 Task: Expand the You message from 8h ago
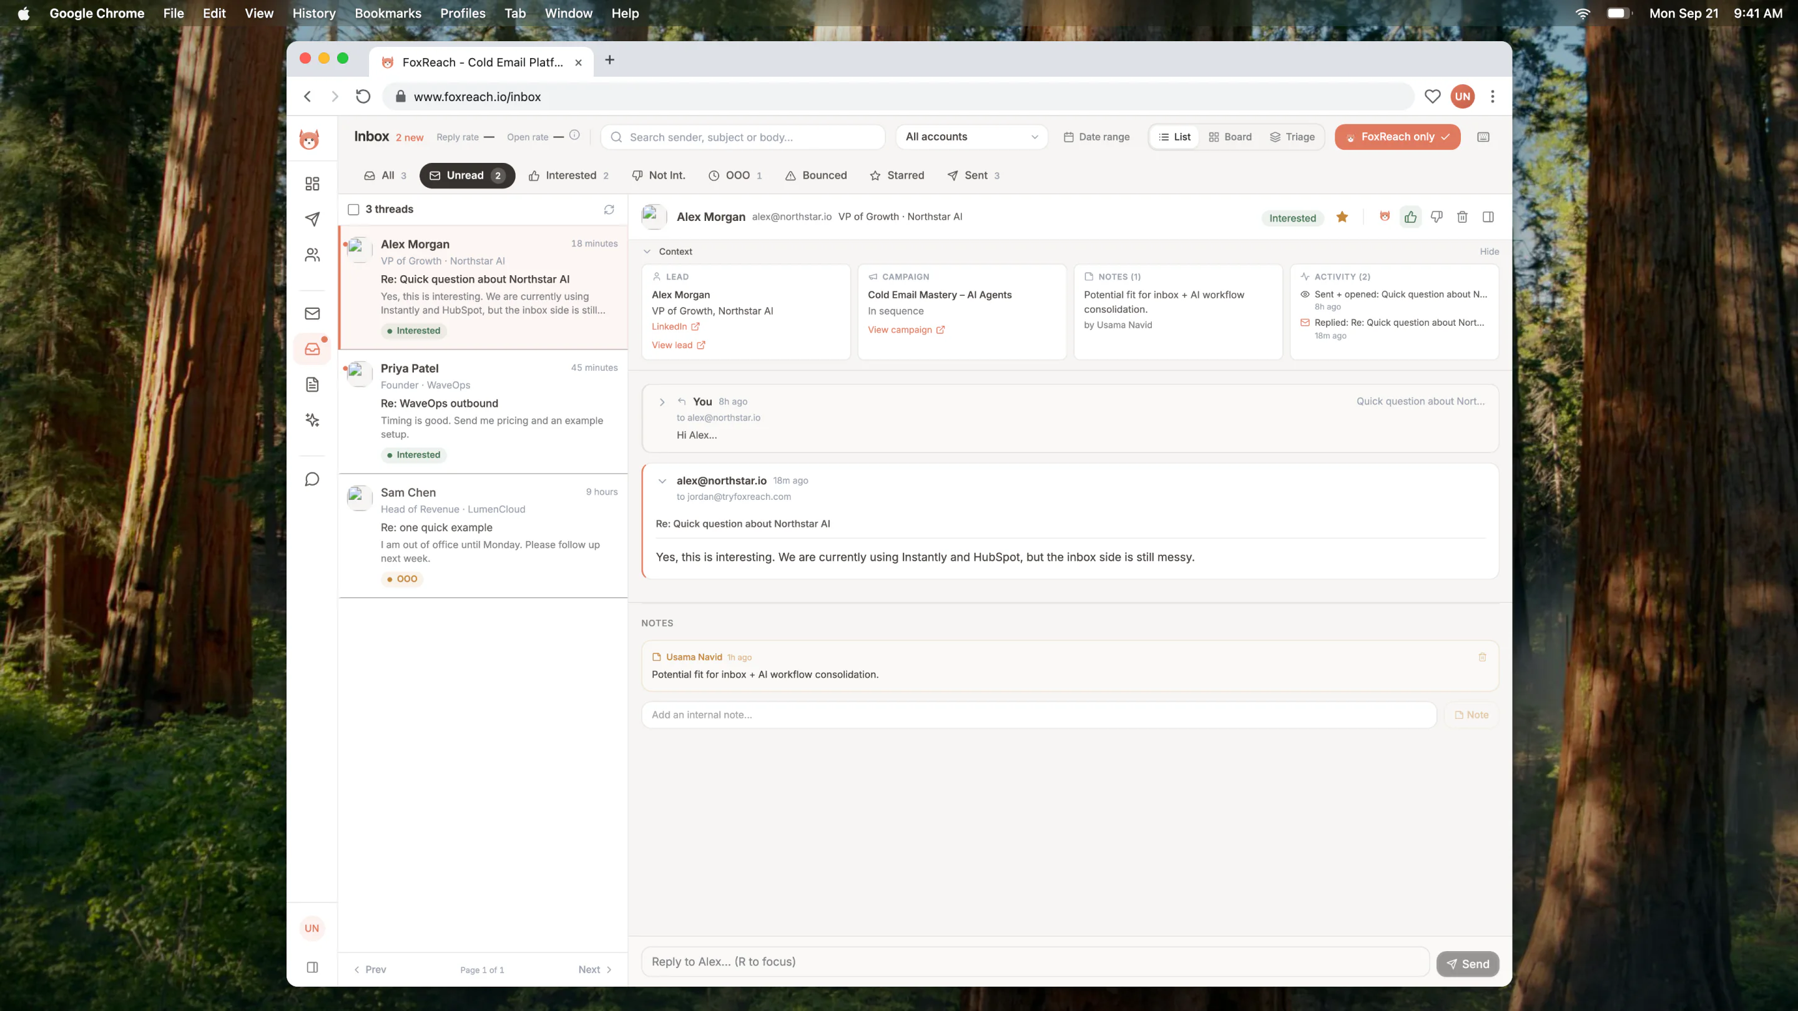[662, 402]
